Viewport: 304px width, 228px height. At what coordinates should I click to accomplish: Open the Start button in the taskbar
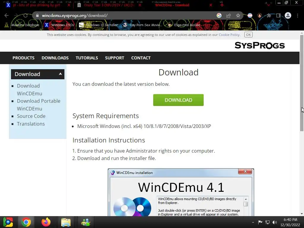8,222
